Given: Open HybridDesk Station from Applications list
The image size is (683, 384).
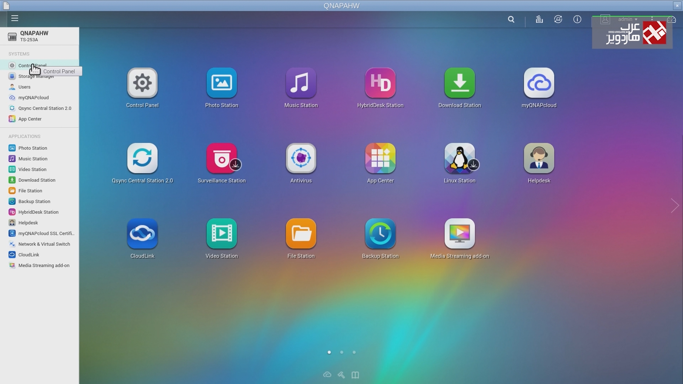Looking at the screenshot, I should [x=39, y=212].
